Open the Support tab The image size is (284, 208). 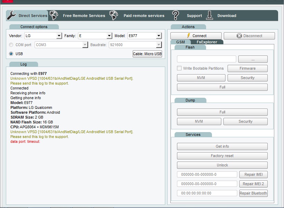click(194, 16)
